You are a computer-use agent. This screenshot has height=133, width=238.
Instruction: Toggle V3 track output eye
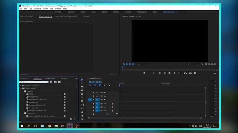point(105,93)
